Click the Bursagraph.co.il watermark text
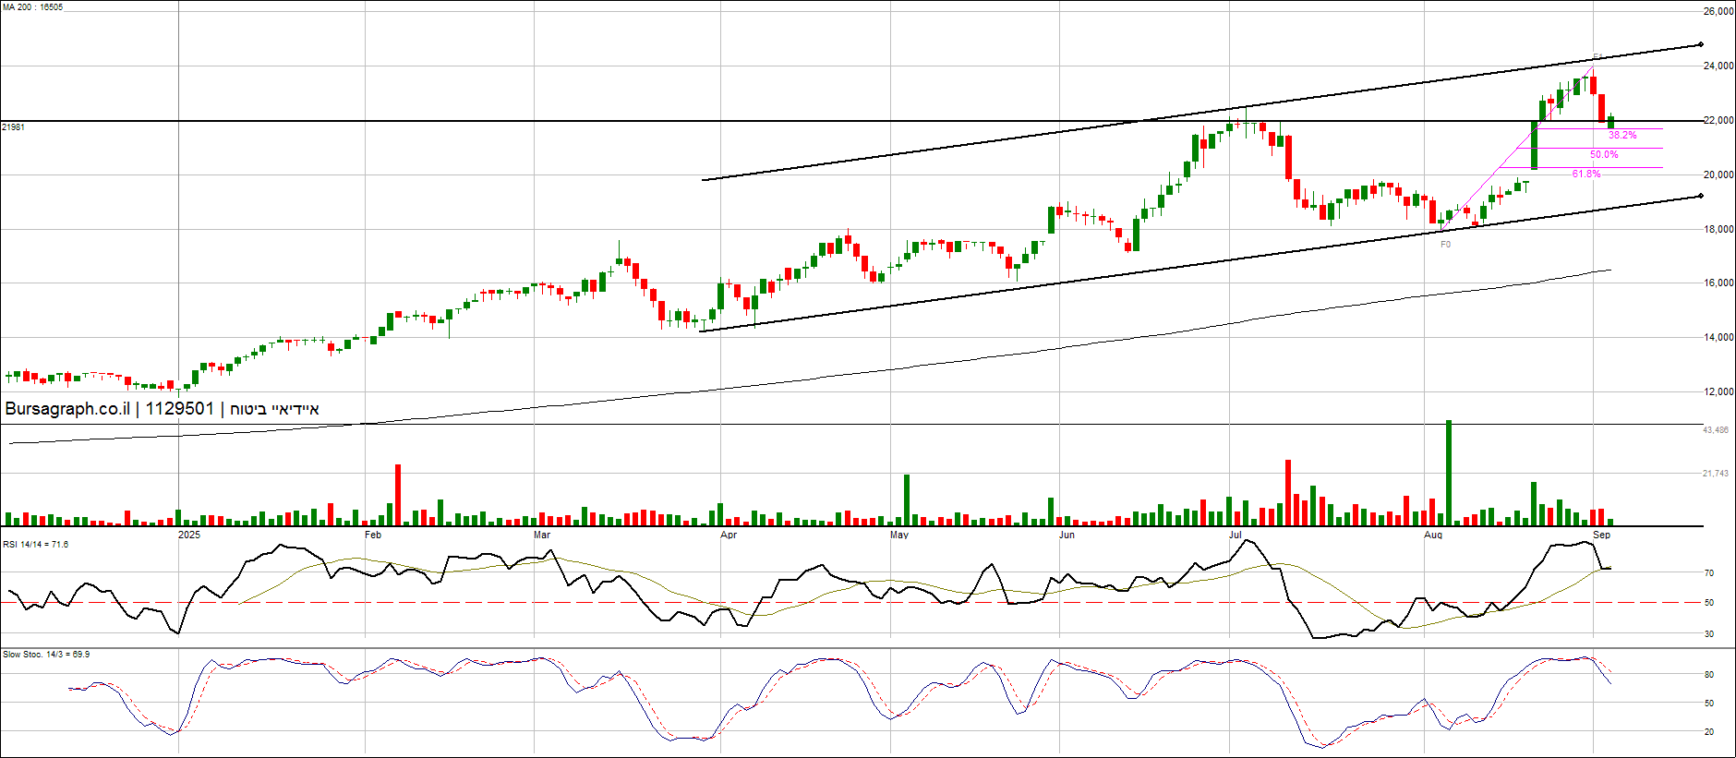1736x758 pixels. point(67,409)
